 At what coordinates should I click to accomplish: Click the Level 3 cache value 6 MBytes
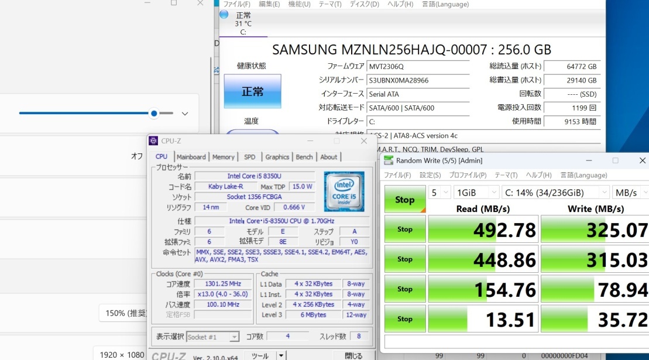(313, 314)
